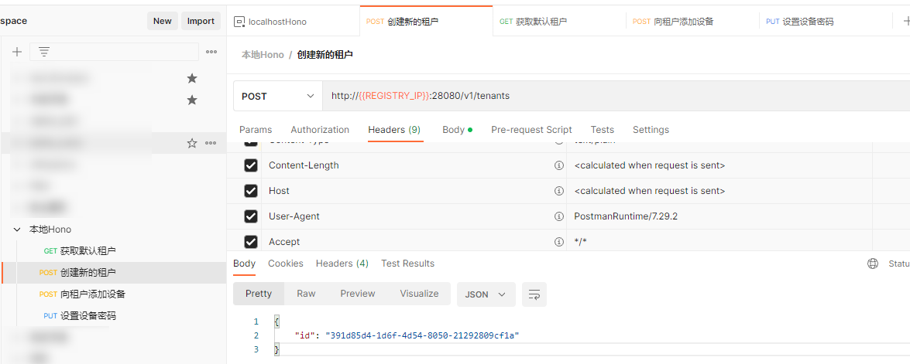Collapse the 本地Hono collection folder
Screen dimensions: 910x364
[17, 230]
